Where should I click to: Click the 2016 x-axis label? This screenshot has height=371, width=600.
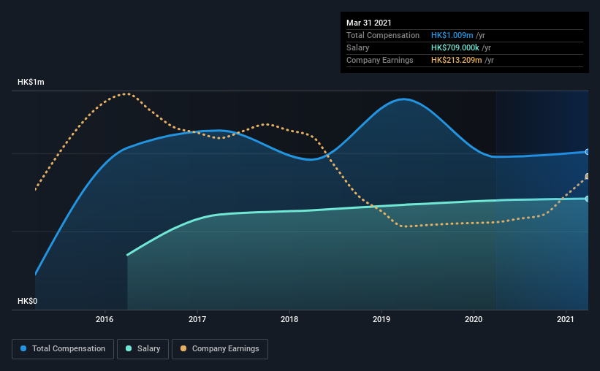105,319
